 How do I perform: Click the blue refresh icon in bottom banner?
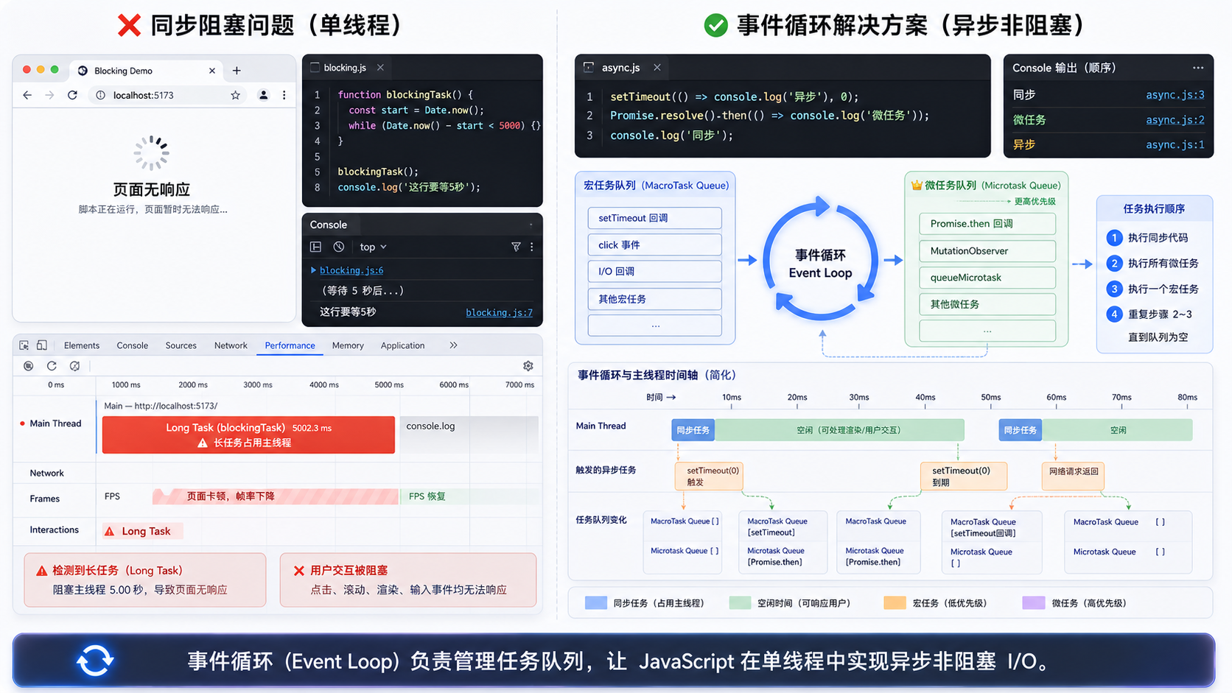[95, 661]
